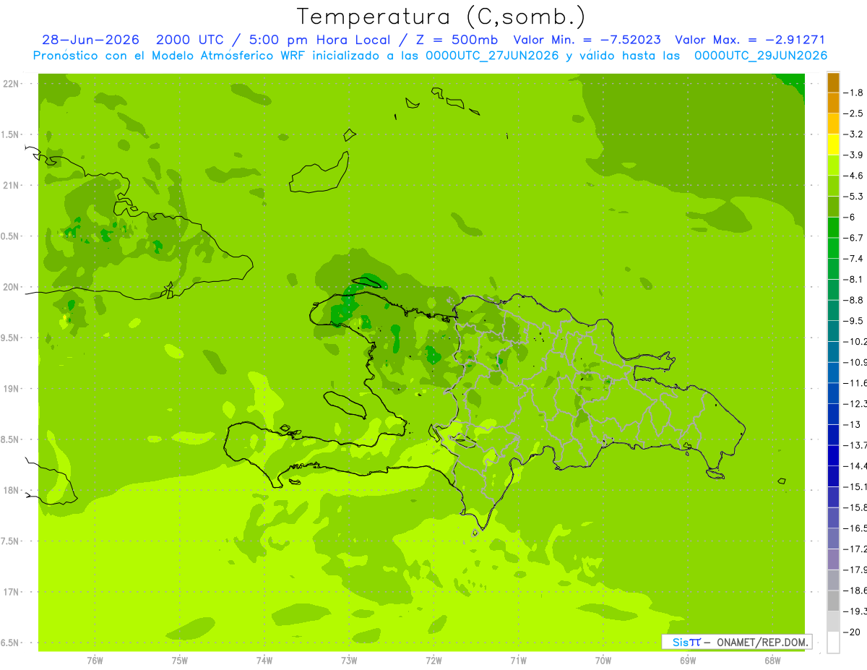
Task: Click the teal swatch between -9.5 and -10.2
Action: click(833, 331)
